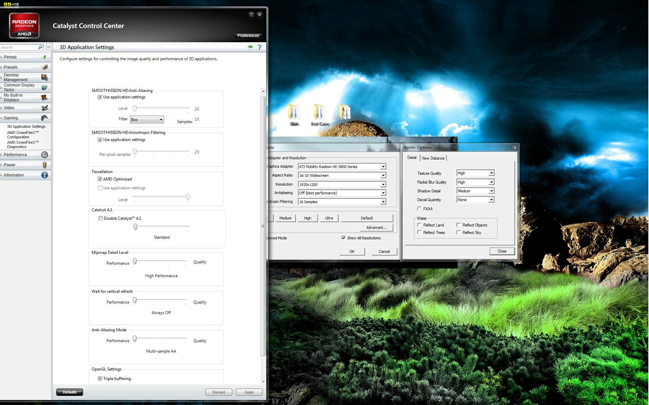Open AMD CrossFireX Diagnostics item

click(x=23, y=144)
